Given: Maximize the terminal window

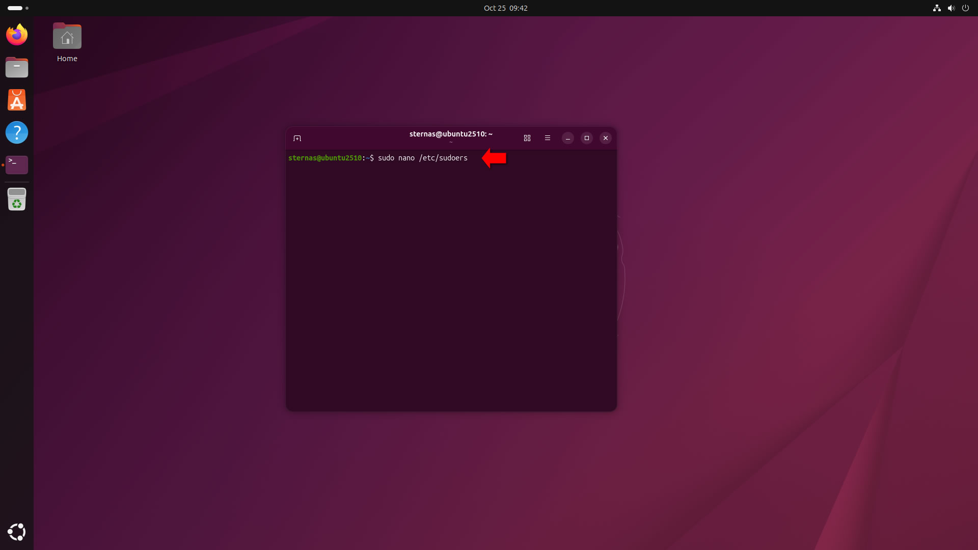Looking at the screenshot, I should pyautogui.click(x=587, y=138).
